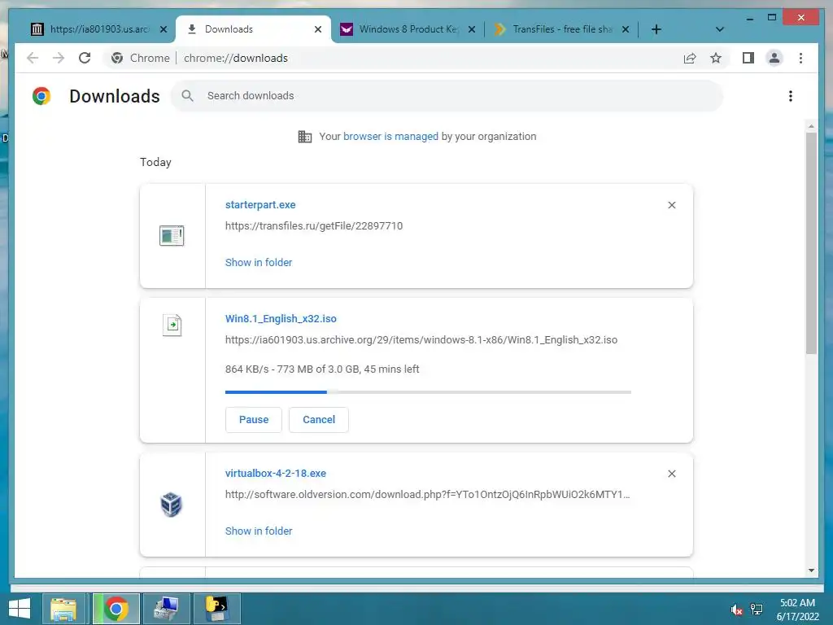The width and height of the screenshot is (833, 625).
Task: Remove virtualbox-4-2-18.exe from the list
Action: point(671,474)
